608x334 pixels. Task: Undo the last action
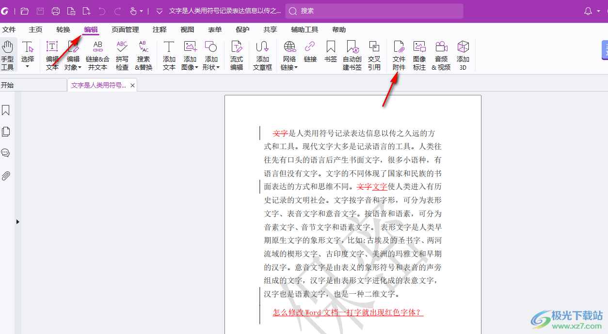click(x=102, y=11)
